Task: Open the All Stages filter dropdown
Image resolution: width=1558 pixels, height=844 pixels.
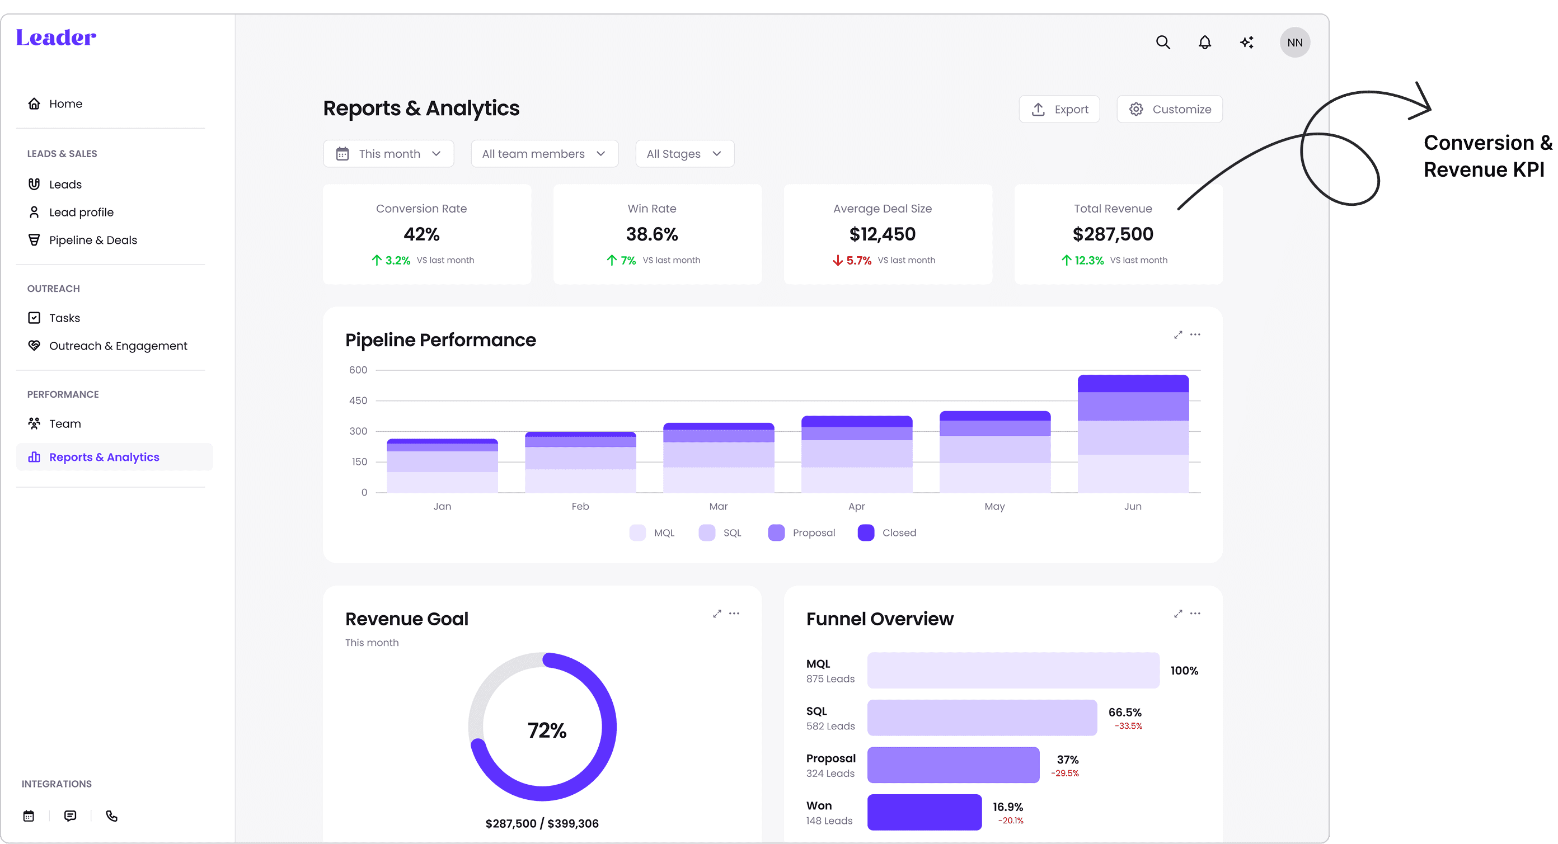Action: 684,154
